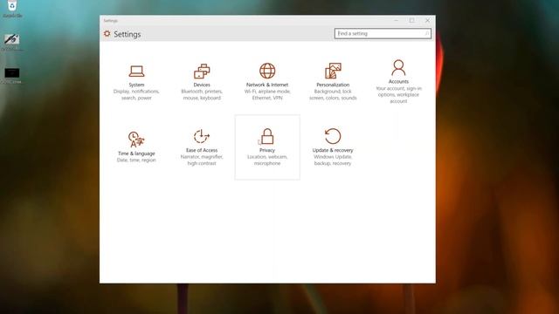Image resolution: width=559 pixels, height=314 pixels.
Task: Click into the Find a setting field
Action: coord(383,33)
